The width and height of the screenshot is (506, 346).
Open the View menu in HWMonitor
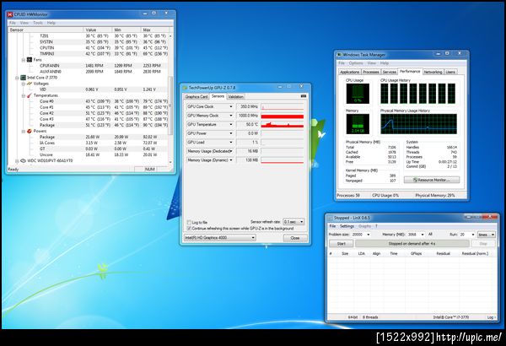(24, 23)
